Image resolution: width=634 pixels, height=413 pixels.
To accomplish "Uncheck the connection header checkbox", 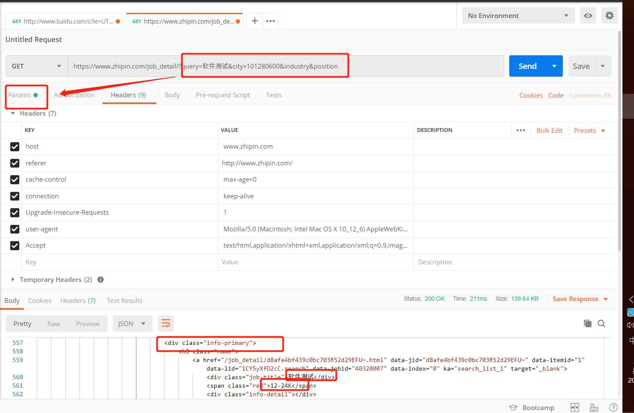I will [15, 196].
